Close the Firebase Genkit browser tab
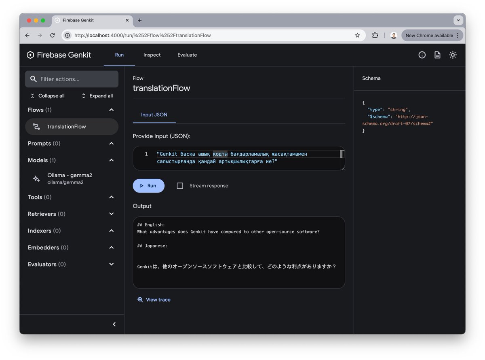 127,20
